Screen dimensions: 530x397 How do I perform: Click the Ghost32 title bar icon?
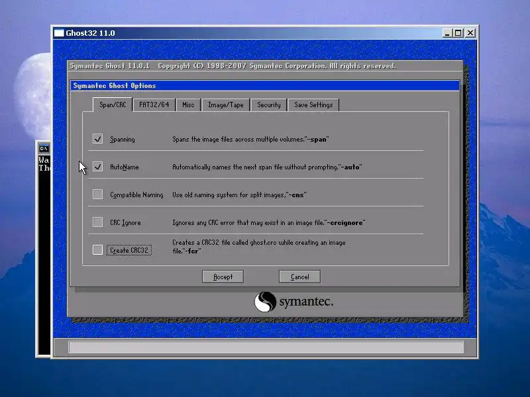pyautogui.click(x=59, y=32)
